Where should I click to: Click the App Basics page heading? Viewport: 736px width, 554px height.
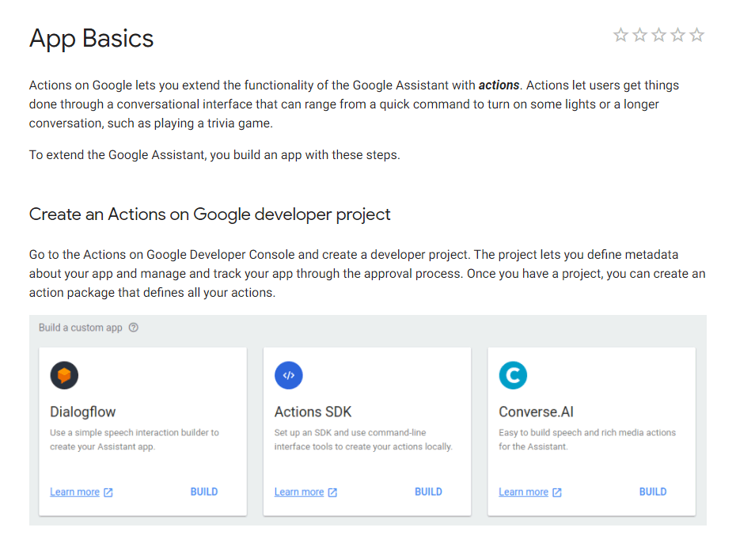coord(91,37)
